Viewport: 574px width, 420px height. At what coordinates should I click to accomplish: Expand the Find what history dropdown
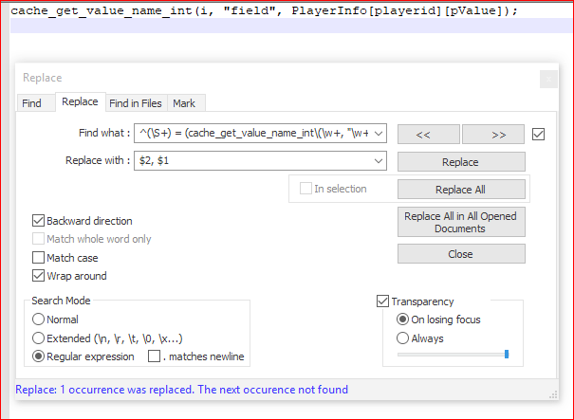[379, 132]
